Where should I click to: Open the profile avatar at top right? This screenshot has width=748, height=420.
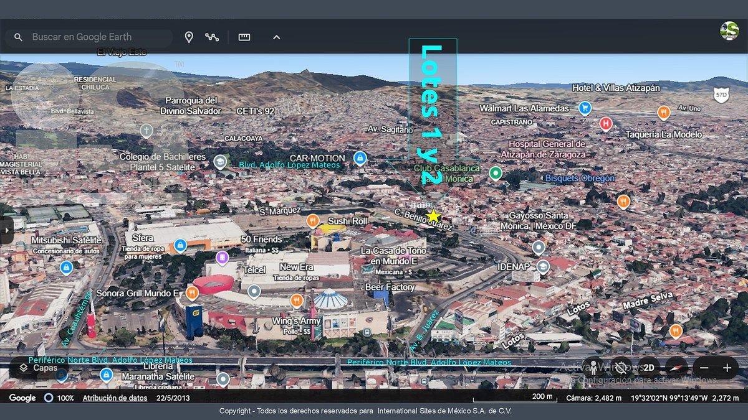click(x=729, y=30)
